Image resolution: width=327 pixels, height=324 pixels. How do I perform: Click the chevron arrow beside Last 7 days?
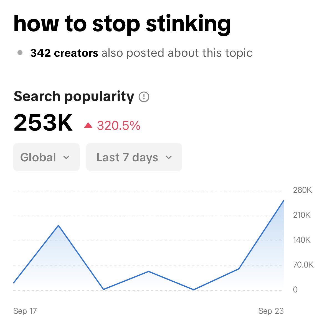coord(169,157)
